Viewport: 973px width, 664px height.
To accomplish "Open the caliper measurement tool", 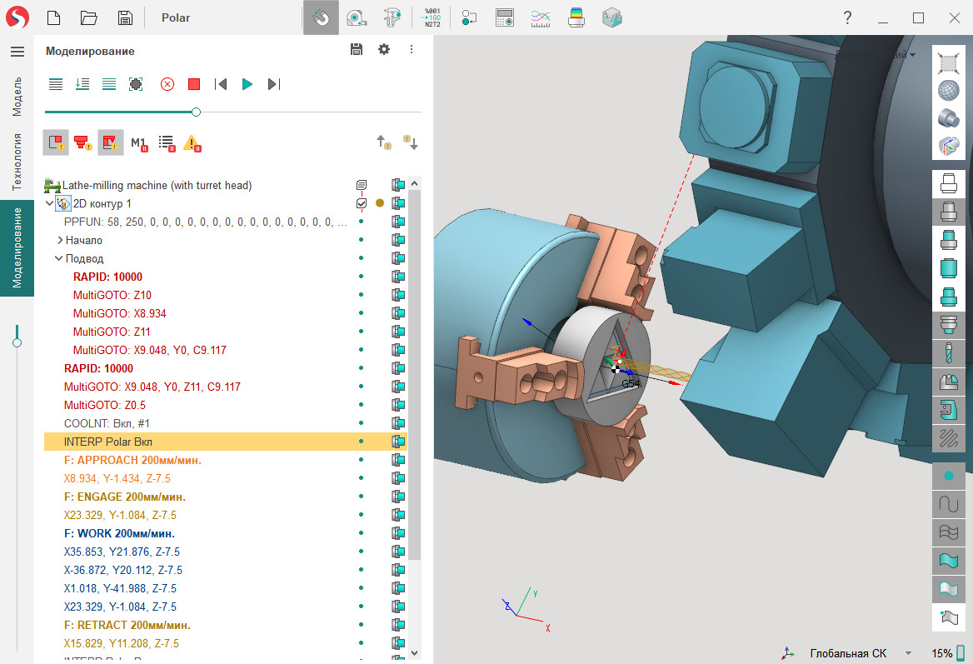I will 393,17.
